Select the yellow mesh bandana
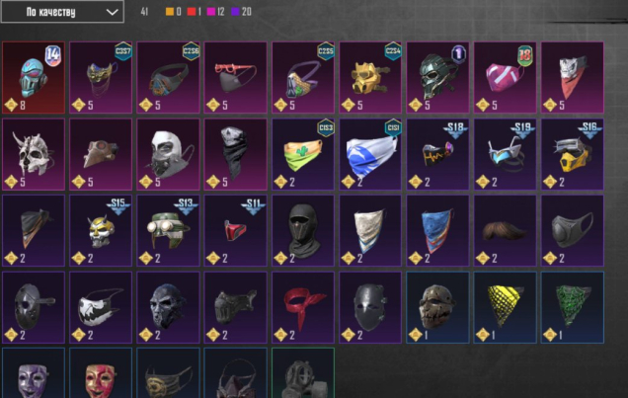The width and height of the screenshot is (628, 398). click(x=505, y=307)
